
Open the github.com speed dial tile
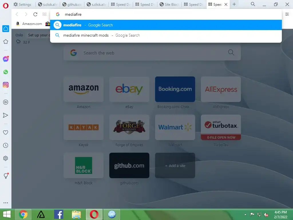pyautogui.click(x=129, y=165)
